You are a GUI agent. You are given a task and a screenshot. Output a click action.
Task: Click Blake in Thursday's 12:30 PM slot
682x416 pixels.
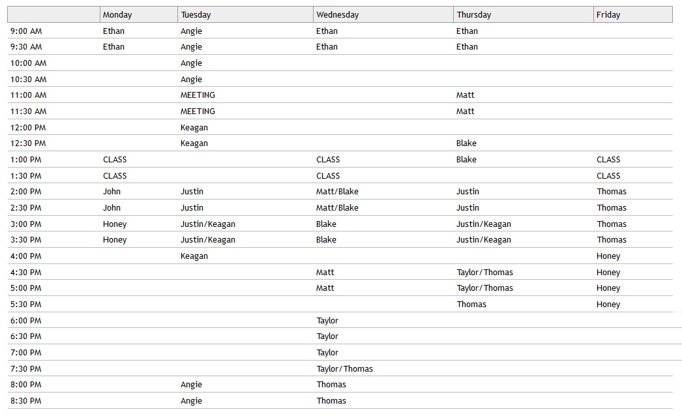click(466, 143)
